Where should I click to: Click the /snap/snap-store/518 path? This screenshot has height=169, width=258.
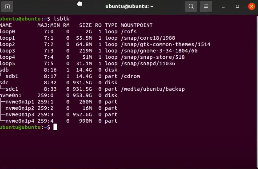(x=153, y=57)
